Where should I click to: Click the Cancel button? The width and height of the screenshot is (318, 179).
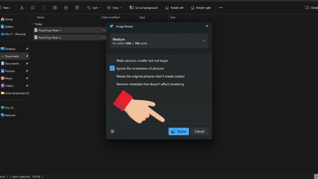[200, 131]
